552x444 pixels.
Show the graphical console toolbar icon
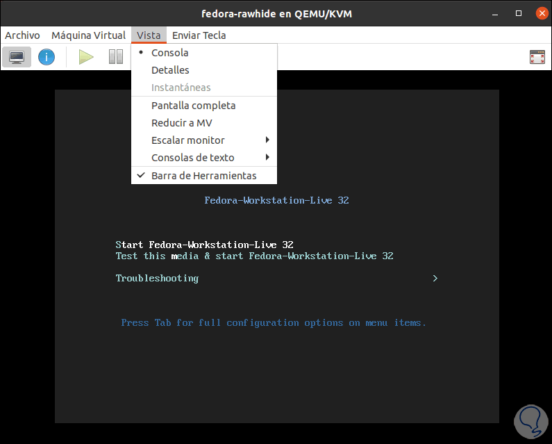point(17,57)
